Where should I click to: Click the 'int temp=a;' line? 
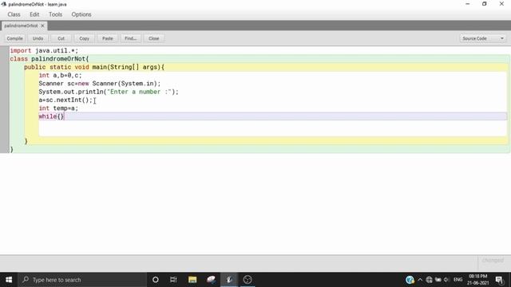58,108
